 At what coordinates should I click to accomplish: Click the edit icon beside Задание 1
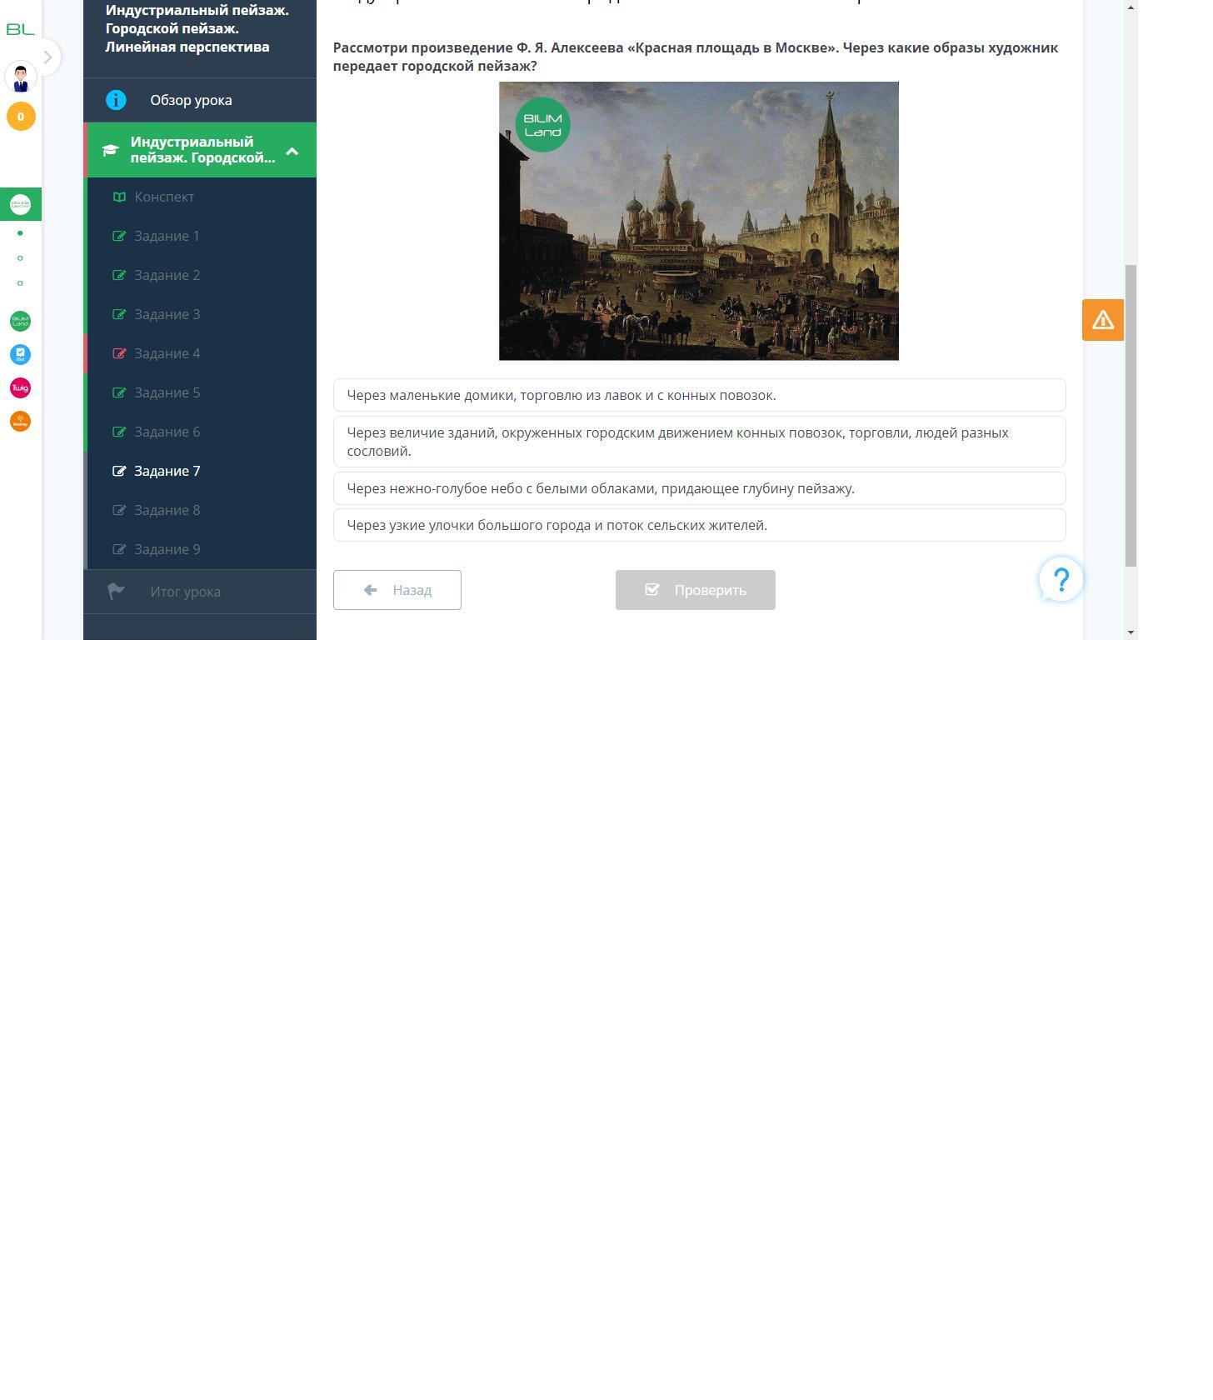[119, 237]
